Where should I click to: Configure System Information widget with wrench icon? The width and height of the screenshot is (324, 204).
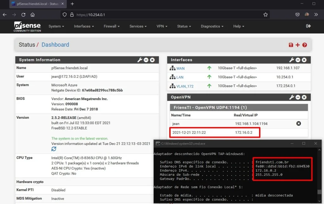tap(140, 60)
